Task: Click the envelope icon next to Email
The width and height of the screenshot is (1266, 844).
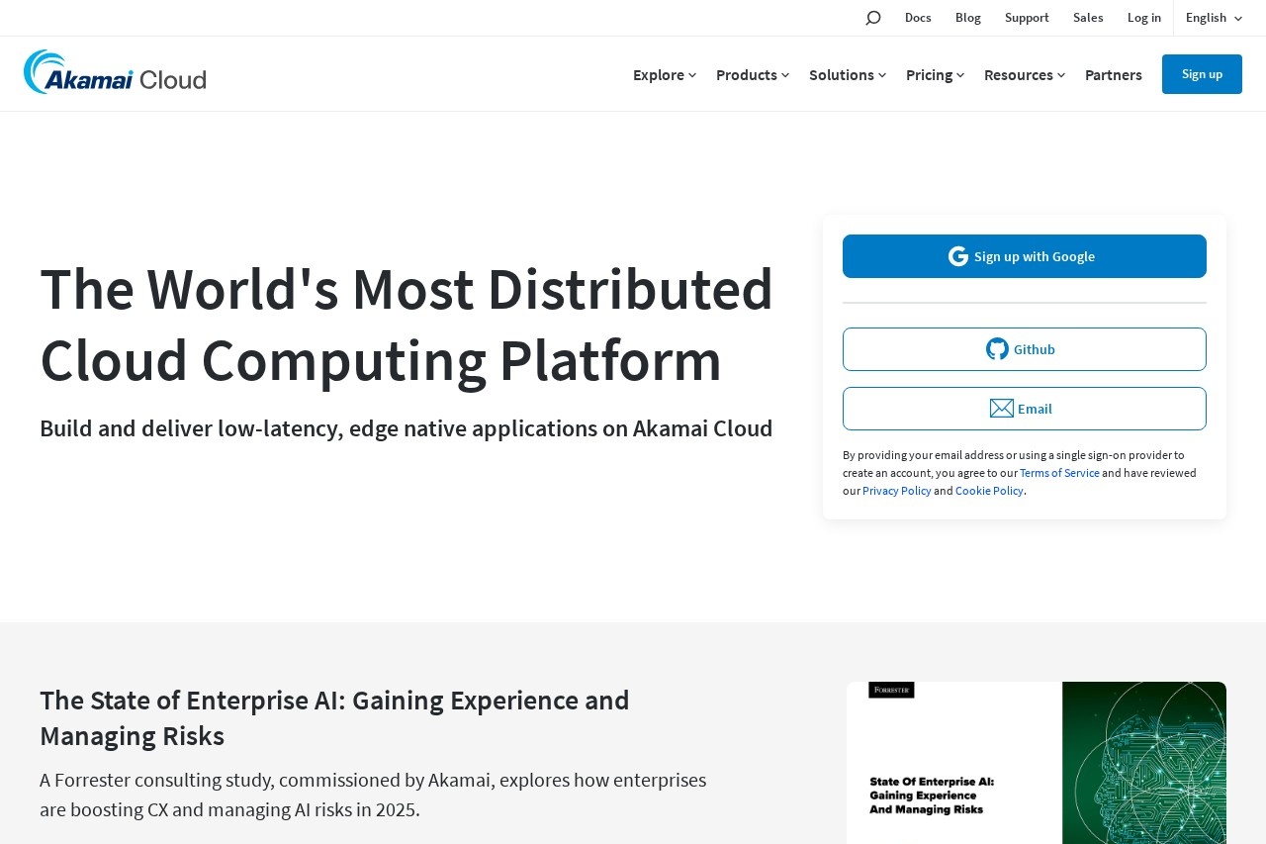Action: pos(1001,408)
